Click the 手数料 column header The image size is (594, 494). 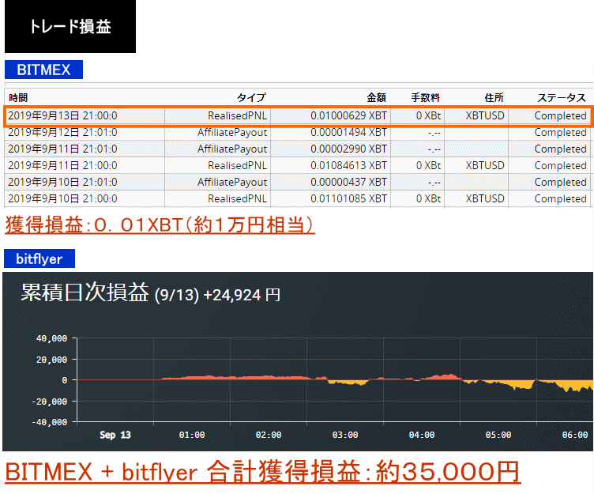(x=426, y=97)
